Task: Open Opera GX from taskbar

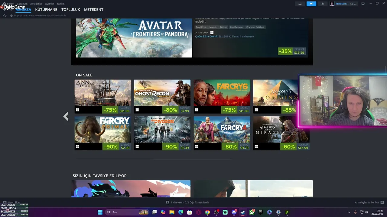Action: click(199, 212)
